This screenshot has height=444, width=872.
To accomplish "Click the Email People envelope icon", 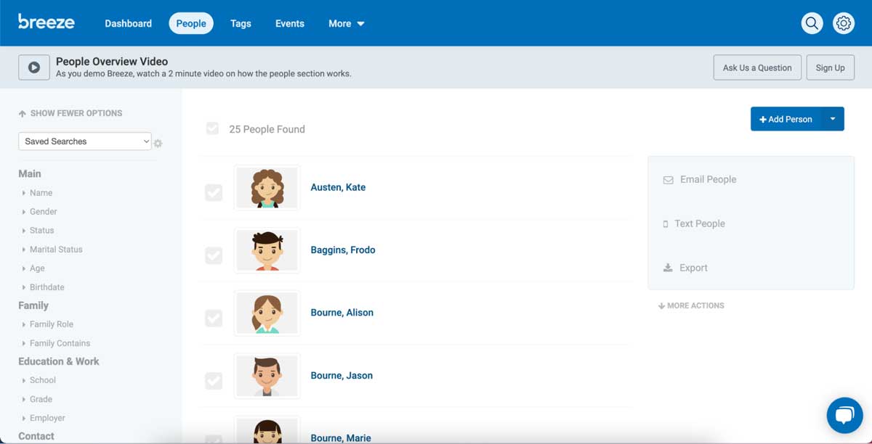I will coord(668,179).
